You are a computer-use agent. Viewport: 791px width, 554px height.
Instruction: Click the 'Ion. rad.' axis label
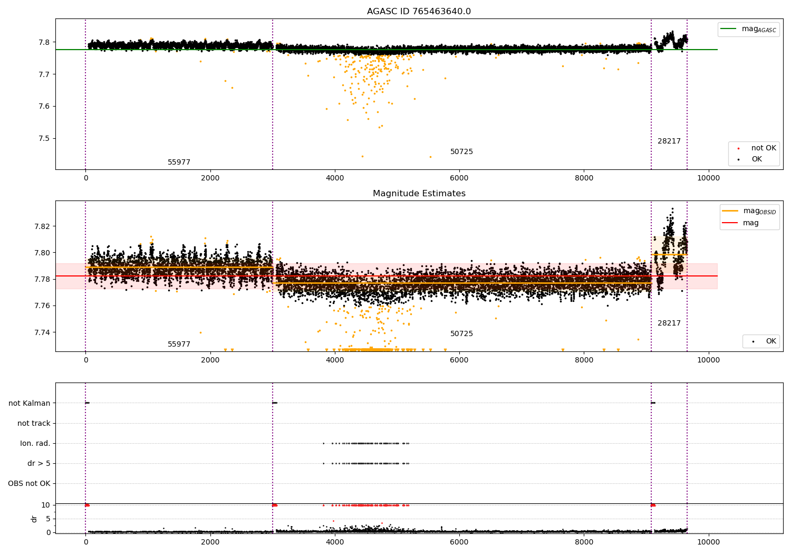click(x=35, y=443)
